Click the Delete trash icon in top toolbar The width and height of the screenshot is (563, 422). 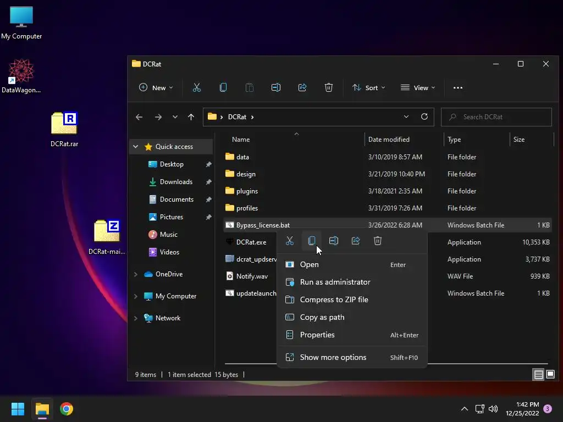tap(329, 87)
